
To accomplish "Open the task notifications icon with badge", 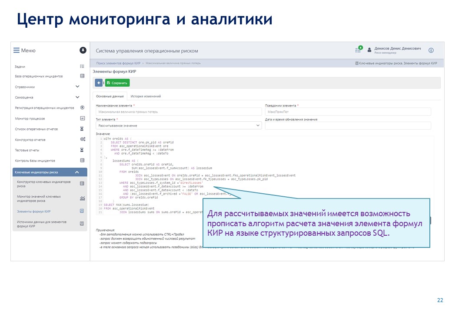I will pos(359,50).
